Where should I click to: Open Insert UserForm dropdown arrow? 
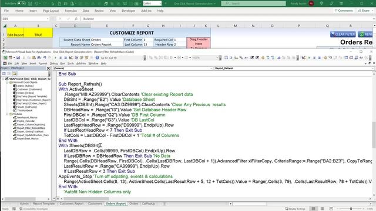tap(14, 57)
